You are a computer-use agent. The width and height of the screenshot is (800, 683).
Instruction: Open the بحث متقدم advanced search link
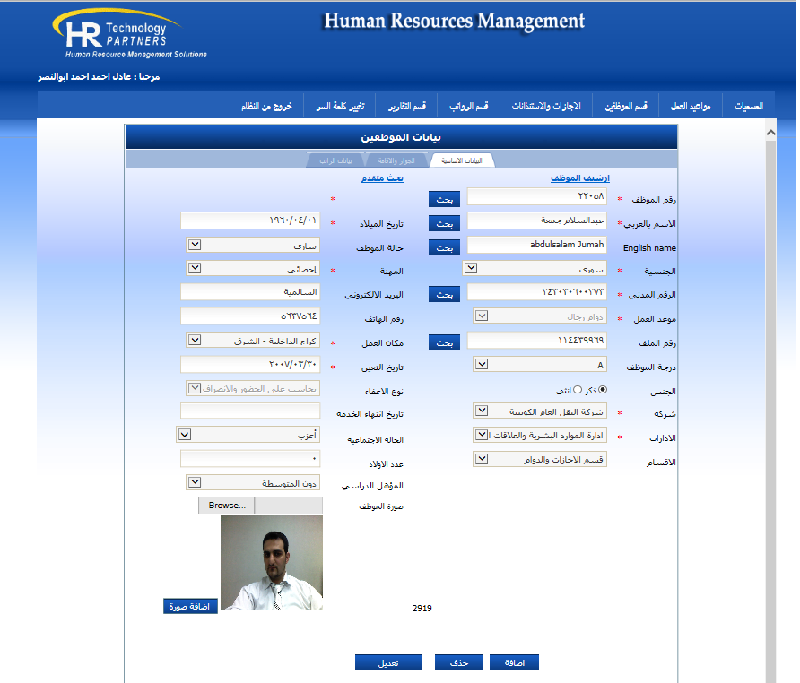coord(382,178)
